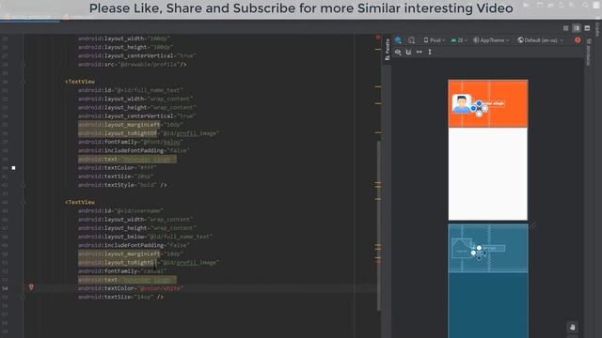Collapse the first TextView tag fold marker
The image size is (602, 338).
[23, 82]
